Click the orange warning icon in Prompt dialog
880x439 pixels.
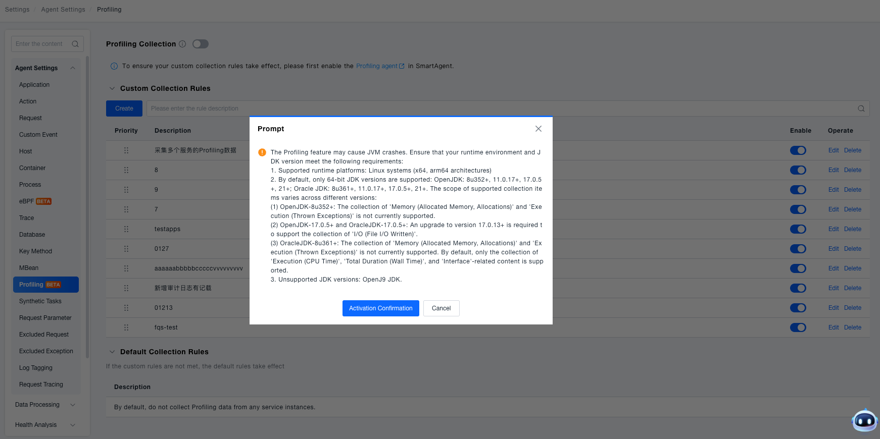tap(262, 152)
